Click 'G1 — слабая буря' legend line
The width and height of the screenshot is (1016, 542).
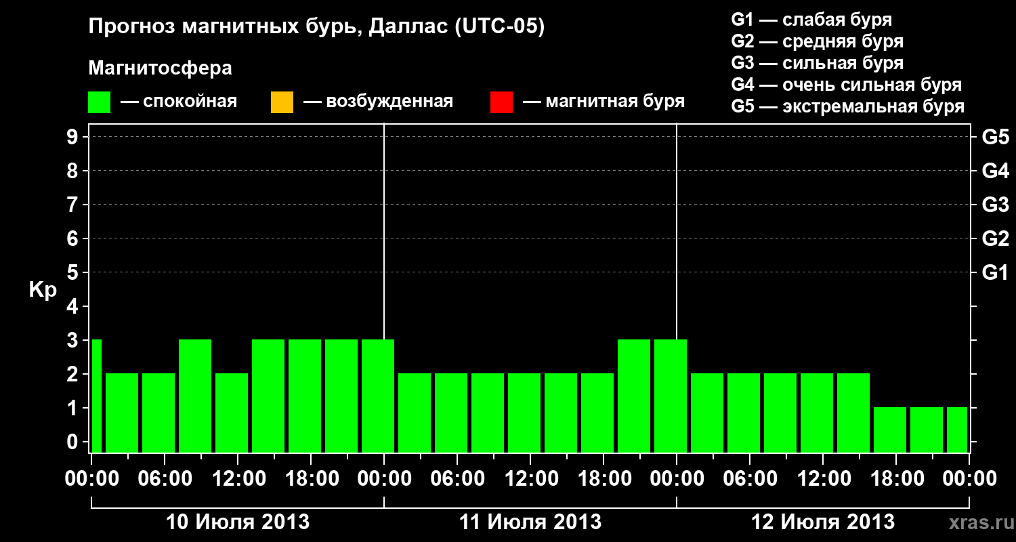[x=811, y=19]
